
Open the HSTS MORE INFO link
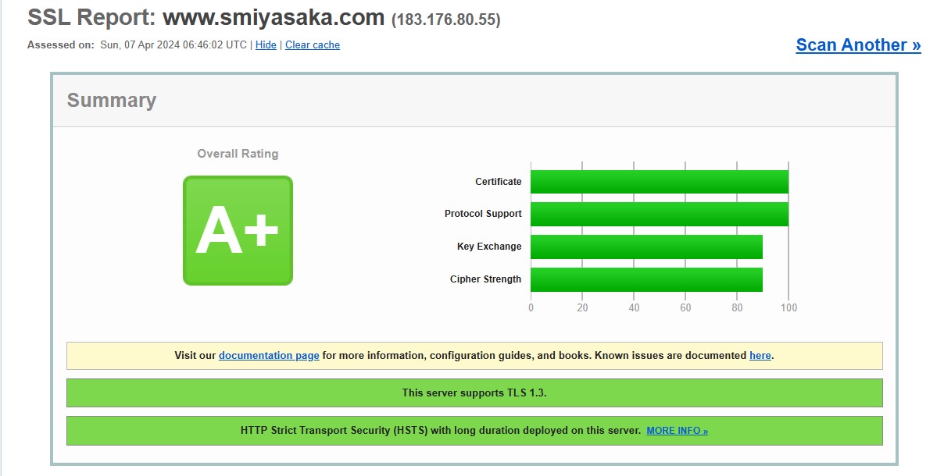(x=677, y=431)
